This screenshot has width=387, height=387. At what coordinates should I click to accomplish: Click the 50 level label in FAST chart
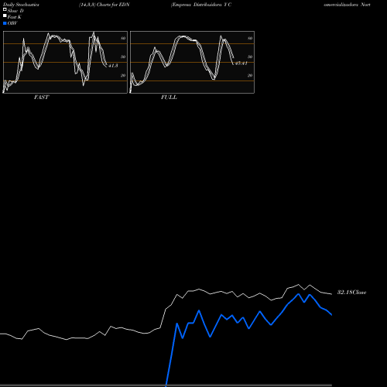123,57
